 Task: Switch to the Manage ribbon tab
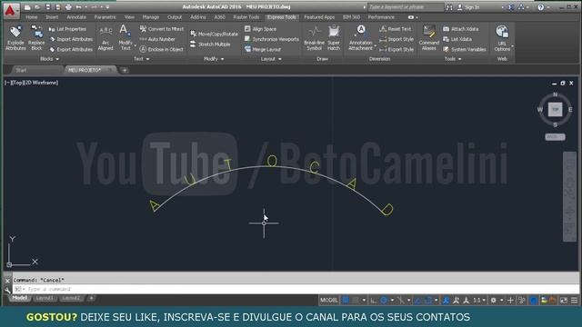point(151,17)
